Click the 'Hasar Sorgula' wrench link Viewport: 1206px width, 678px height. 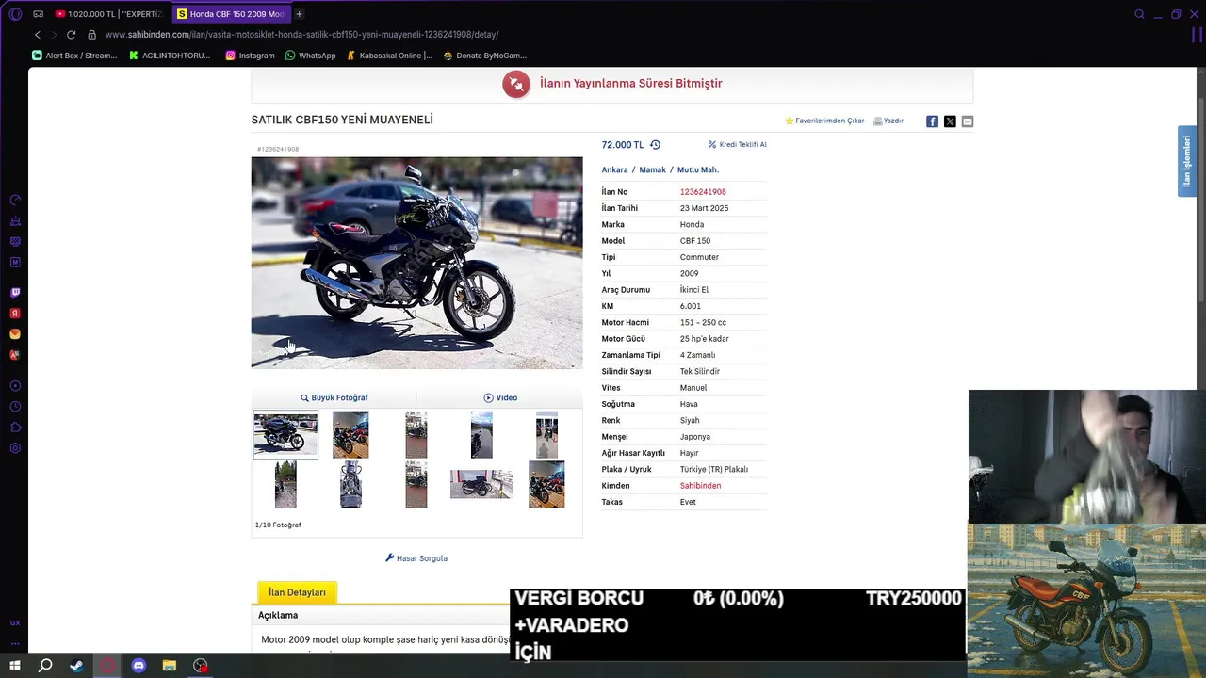pos(416,558)
